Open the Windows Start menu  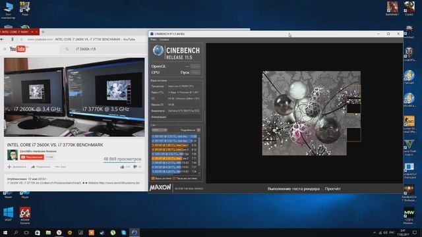(5, 232)
